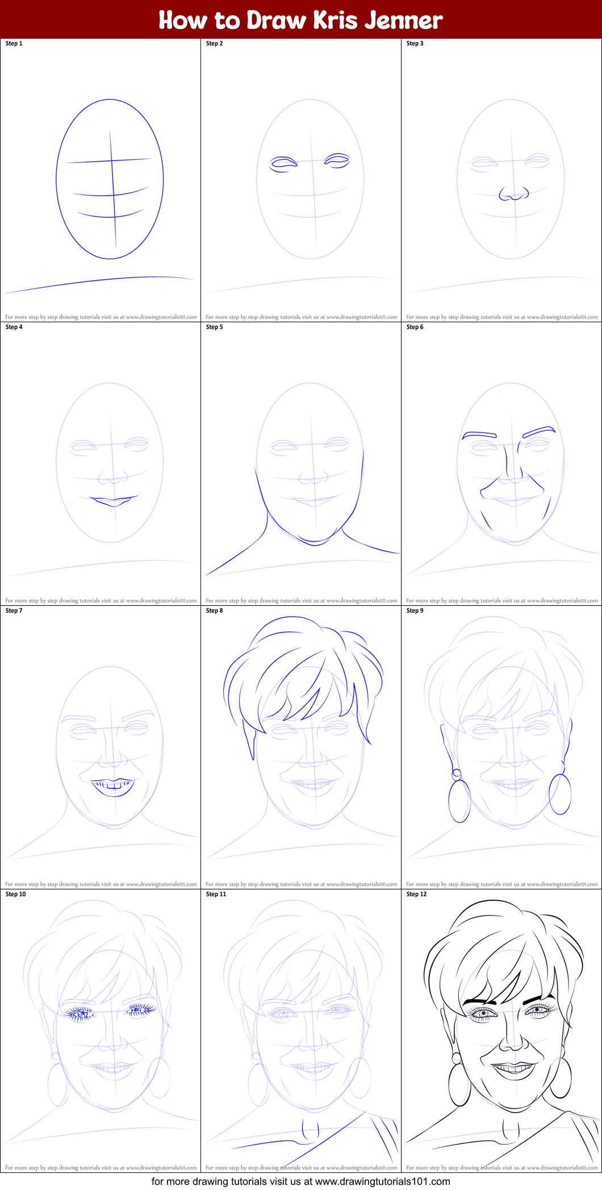Screen dimensions: 602x1190
Task: Click the tutorials credit line under Step 6
Action: pyautogui.click(x=502, y=601)
